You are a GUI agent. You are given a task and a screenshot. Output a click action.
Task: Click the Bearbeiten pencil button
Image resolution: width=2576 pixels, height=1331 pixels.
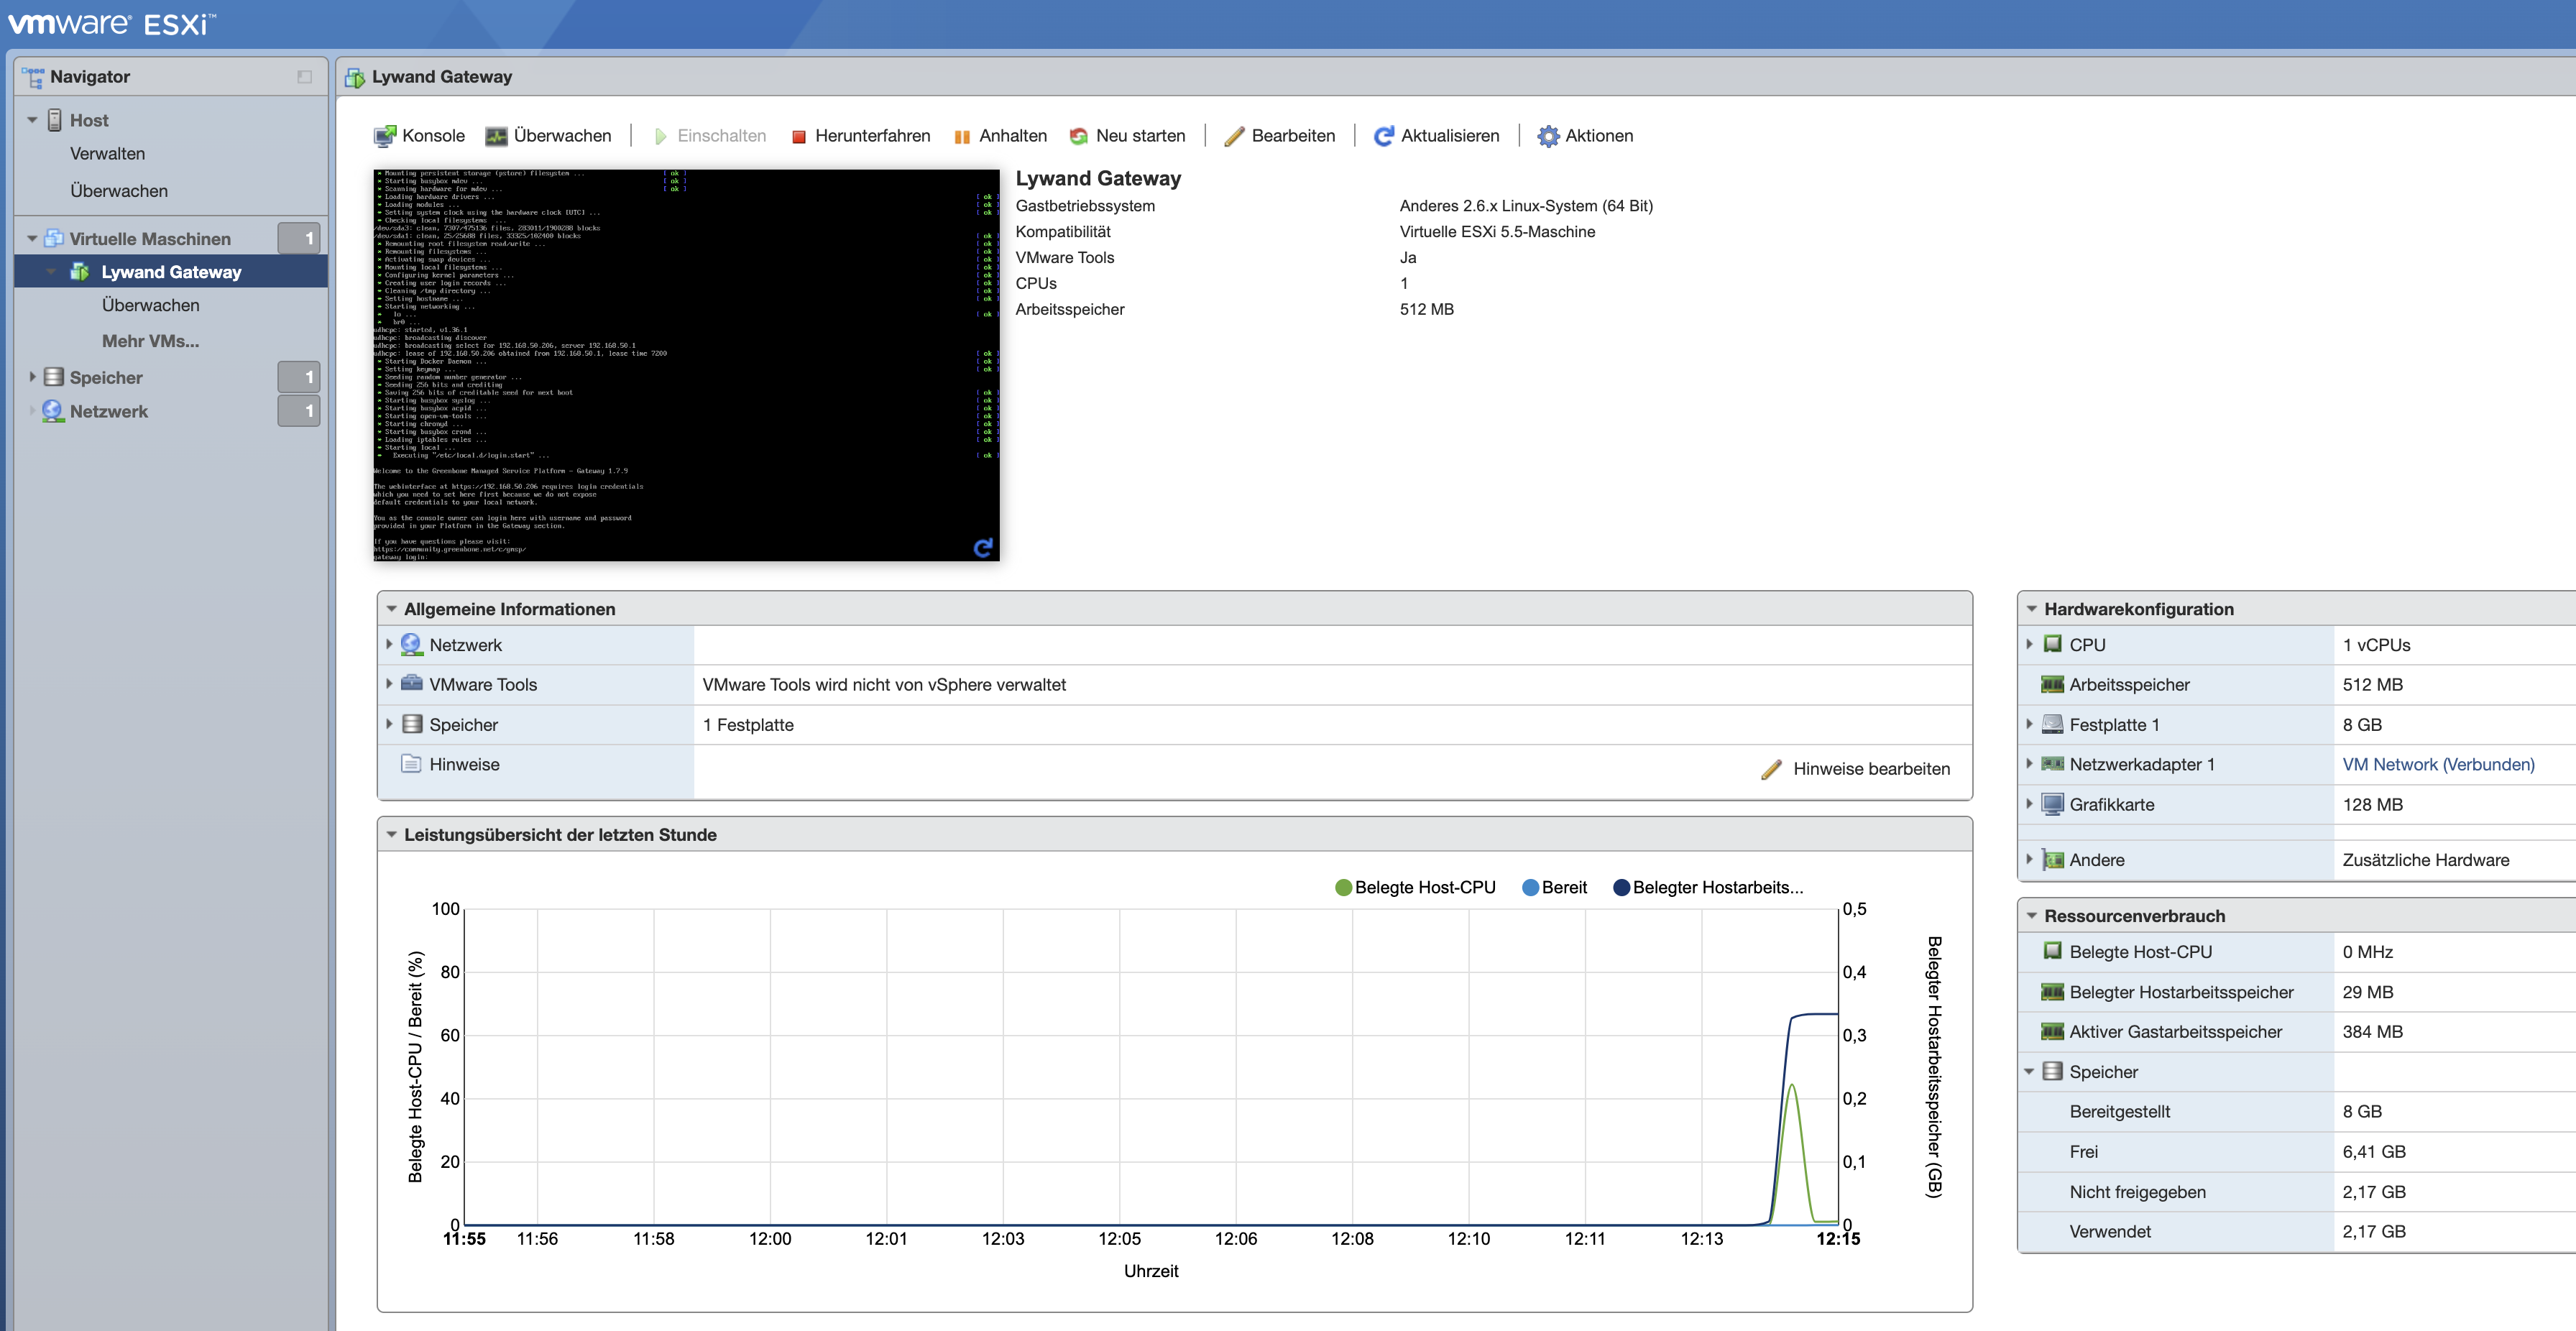pos(1279,136)
